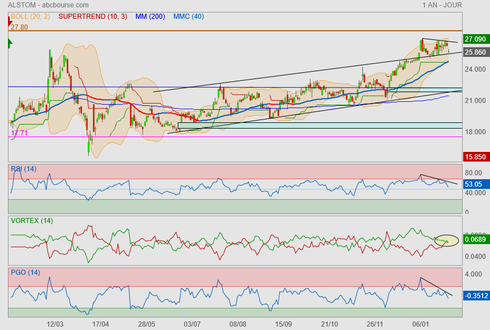Click the RSI (14) indicator label
490x330 pixels.
coord(24,168)
